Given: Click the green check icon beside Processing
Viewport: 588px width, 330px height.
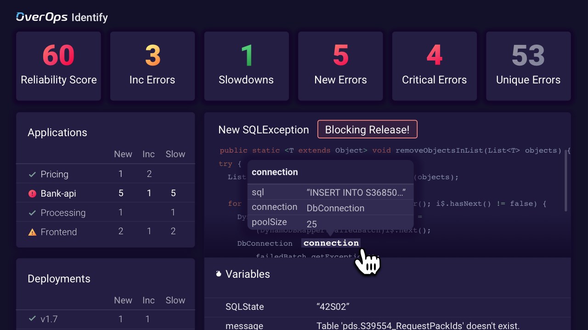Looking at the screenshot, I should 32,213.
